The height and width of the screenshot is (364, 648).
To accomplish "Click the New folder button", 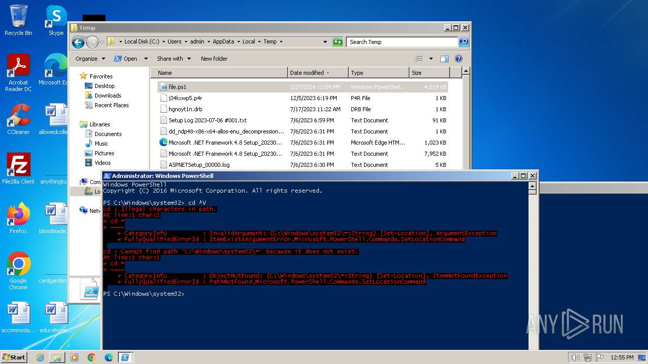I will click(x=214, y=59).
